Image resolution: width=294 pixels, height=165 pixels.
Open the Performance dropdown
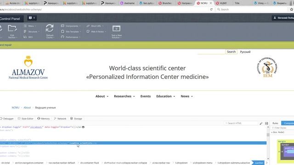[x=71, y=37]
